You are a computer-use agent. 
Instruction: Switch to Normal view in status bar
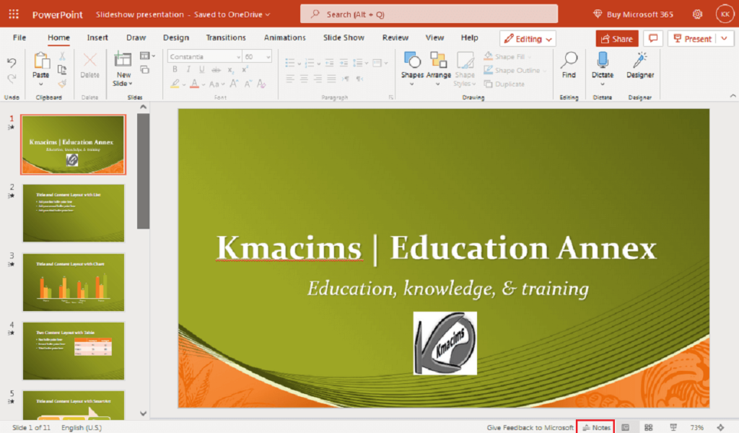coord(626,427)
